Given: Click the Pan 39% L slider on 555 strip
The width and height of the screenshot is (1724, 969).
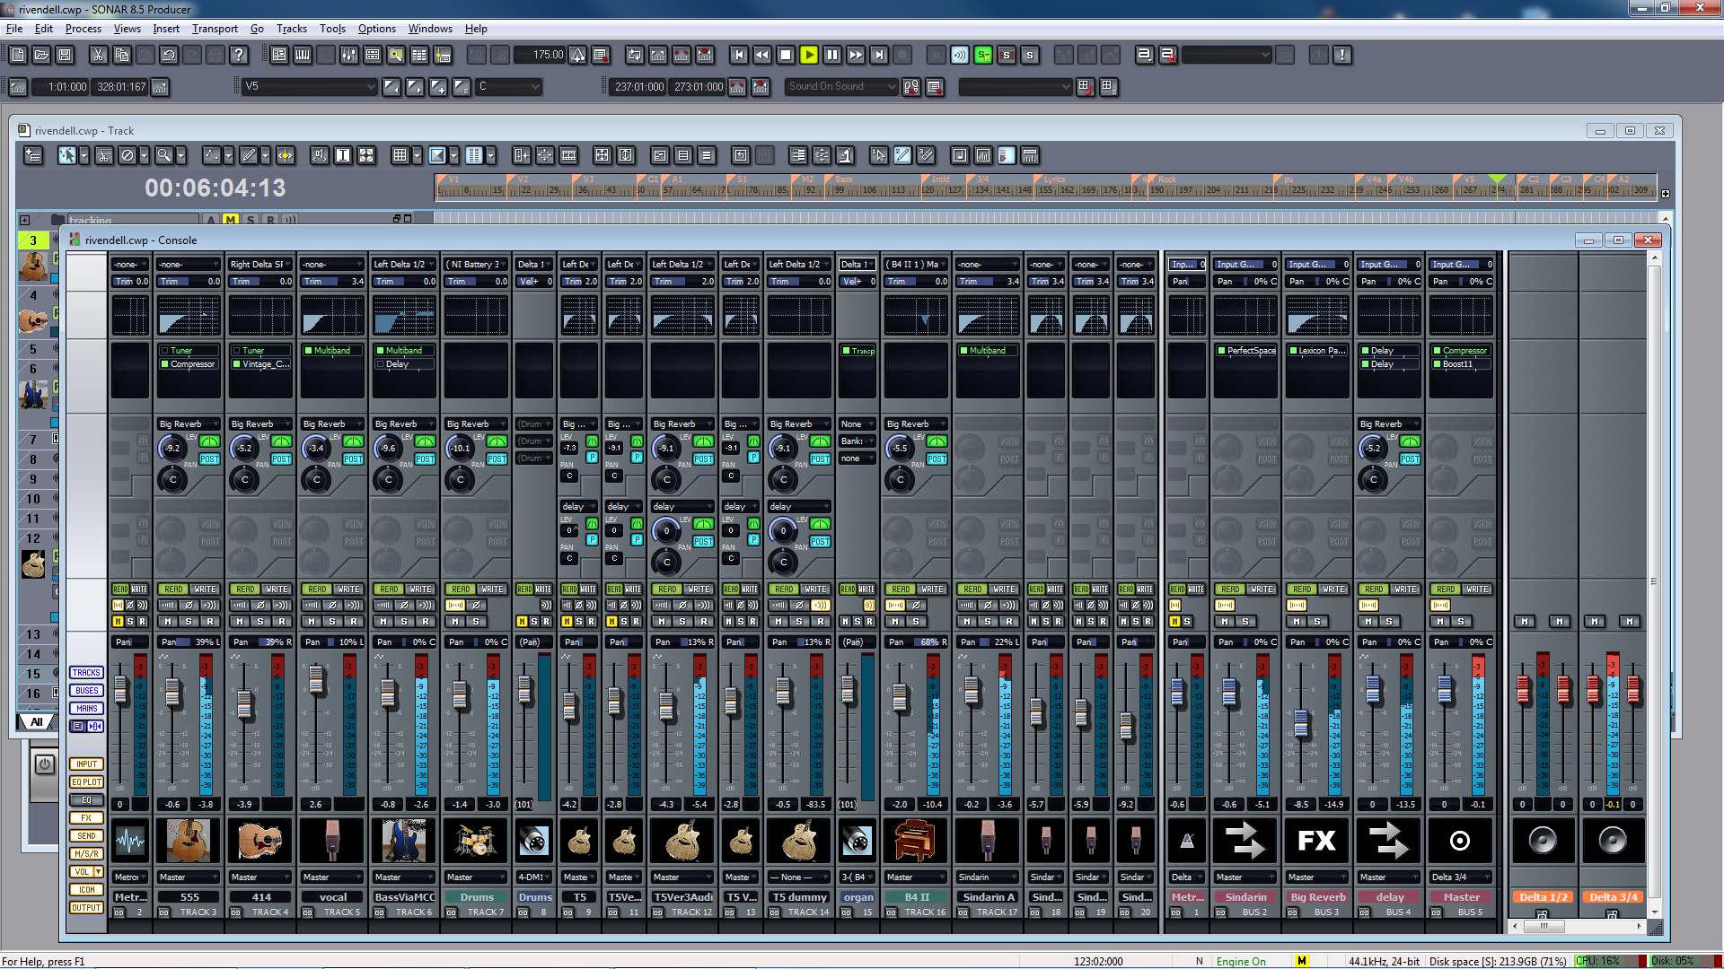Looking at the screenshot, I should pyautogui.click(x=189, y=642).
